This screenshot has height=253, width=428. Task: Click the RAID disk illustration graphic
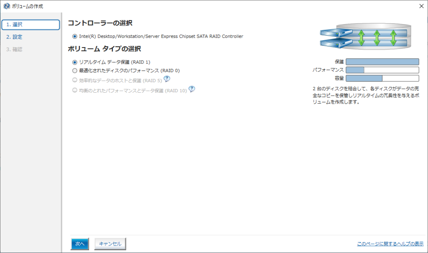click(x=365, y=37)
